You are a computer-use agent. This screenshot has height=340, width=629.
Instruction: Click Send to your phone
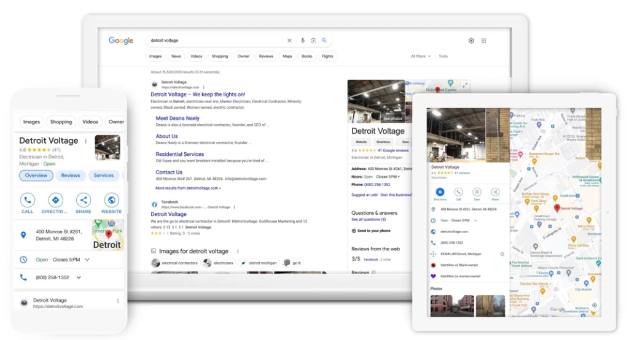pos(371,231)
